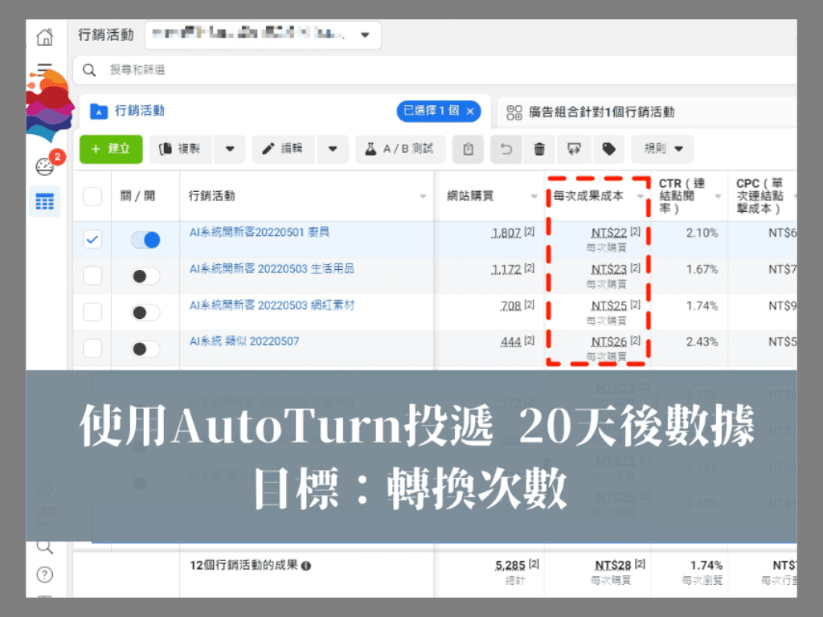Click the CPC column header
The height and width of the screenshot is (617, 823).
760,196
